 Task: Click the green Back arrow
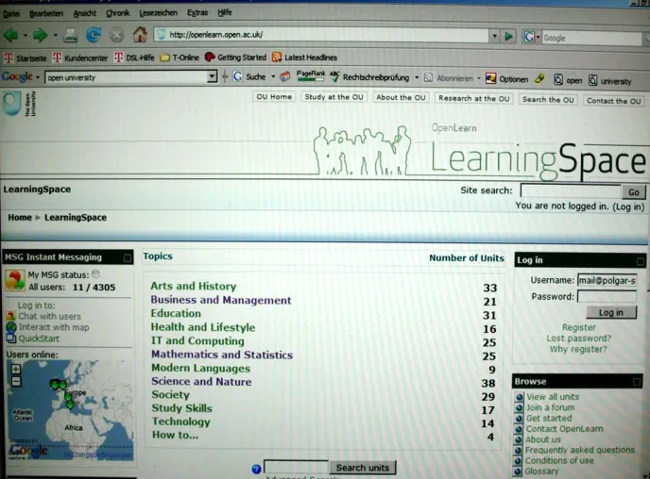tap(11, 35)
